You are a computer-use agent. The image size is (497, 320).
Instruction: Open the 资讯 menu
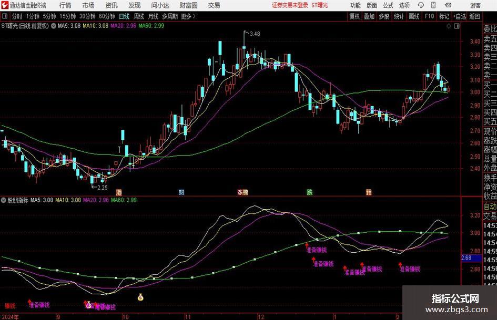pos(111,5)
